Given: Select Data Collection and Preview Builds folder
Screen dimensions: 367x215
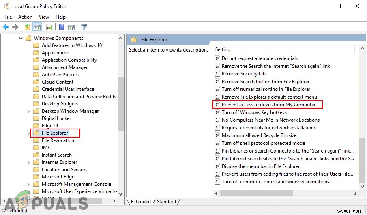Looking at the screenshot, I should click(79, 97).
